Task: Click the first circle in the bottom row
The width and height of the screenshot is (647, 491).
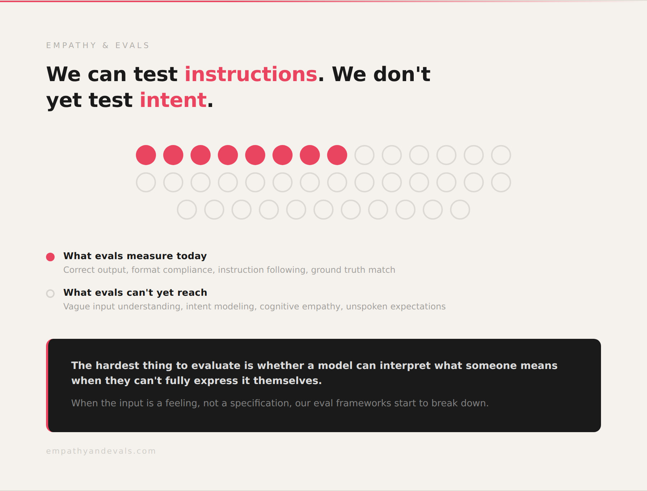Action: point(187,210)
